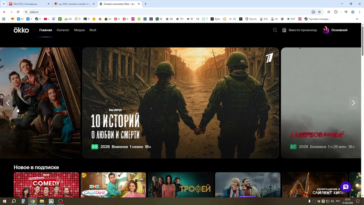Open Windows taskbar search
364x205 pixels.
click(14, 201)
